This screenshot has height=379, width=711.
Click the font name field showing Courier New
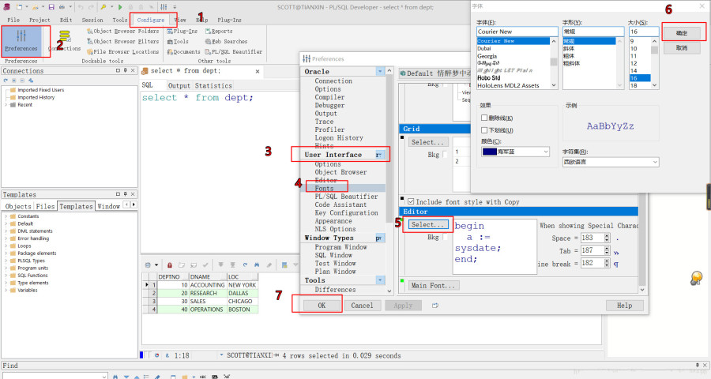[x=517, y=32]
